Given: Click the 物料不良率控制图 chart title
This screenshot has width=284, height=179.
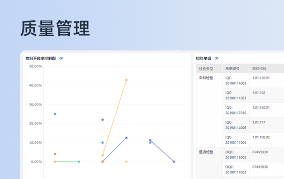Looking at the screenshot, I should (x=40, y=58).
